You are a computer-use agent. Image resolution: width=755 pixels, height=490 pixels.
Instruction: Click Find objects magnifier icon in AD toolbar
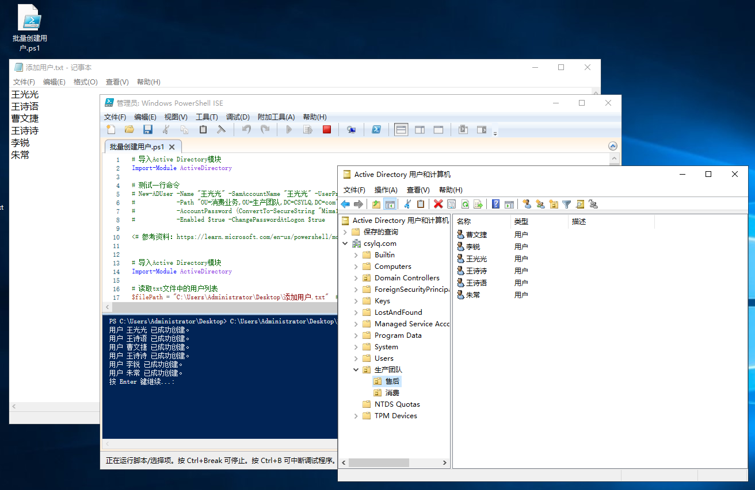[x=580, y=204]
